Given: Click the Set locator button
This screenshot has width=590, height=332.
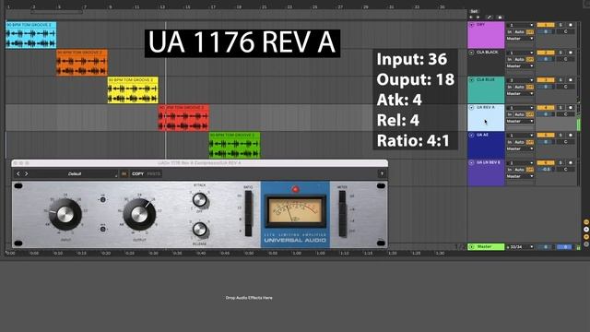Looking at the screenshot, I should [474, 11].
